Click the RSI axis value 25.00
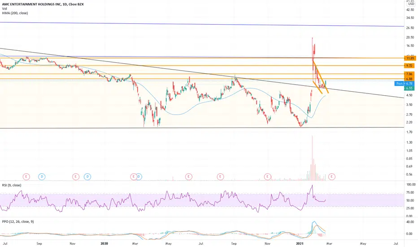 [410, 208]
